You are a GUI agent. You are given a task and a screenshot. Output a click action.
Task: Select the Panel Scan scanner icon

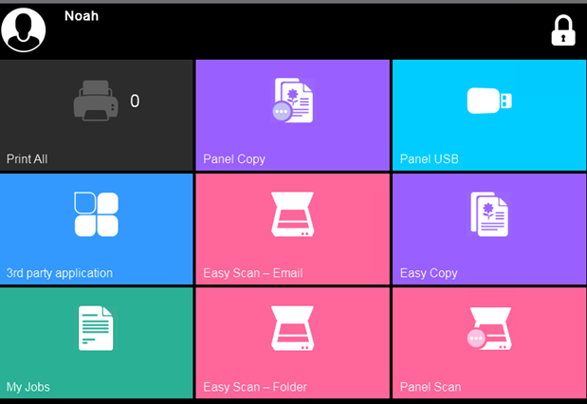488,329
